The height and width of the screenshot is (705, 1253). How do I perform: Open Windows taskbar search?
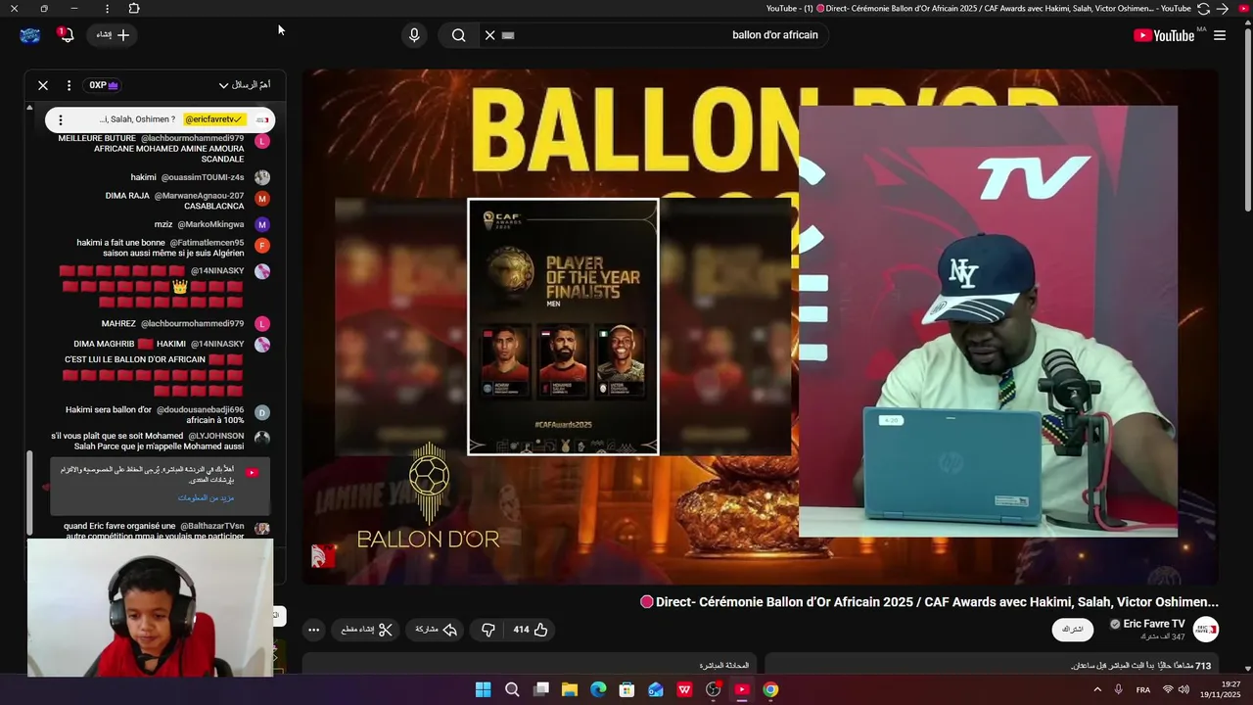[x=512, y=689]
